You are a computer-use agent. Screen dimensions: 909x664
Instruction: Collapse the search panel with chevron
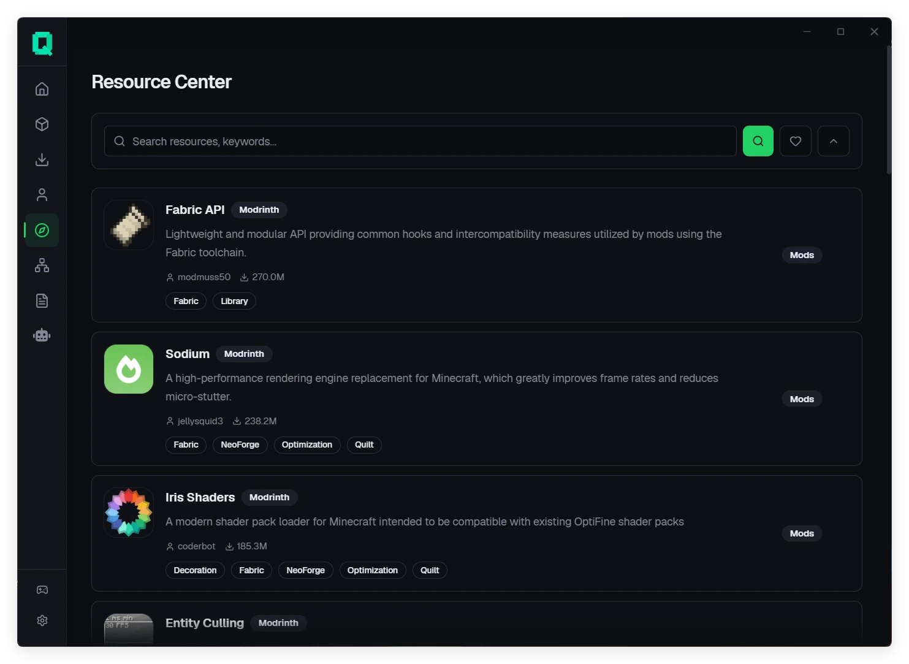834,141
